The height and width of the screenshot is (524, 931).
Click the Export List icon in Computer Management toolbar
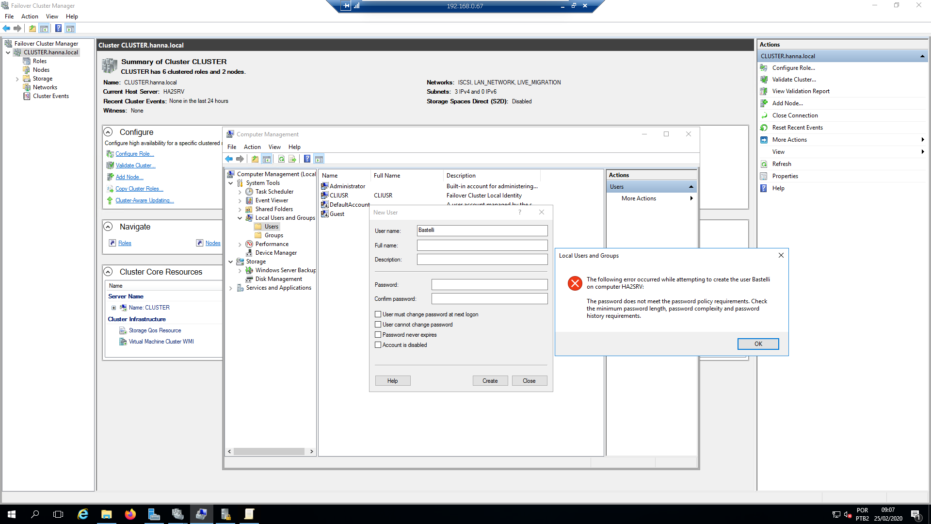(292, 159)
